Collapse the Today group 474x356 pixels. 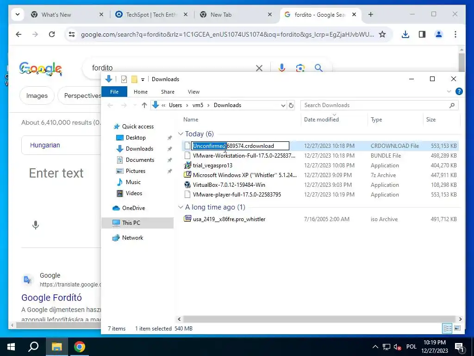[181, 134]
